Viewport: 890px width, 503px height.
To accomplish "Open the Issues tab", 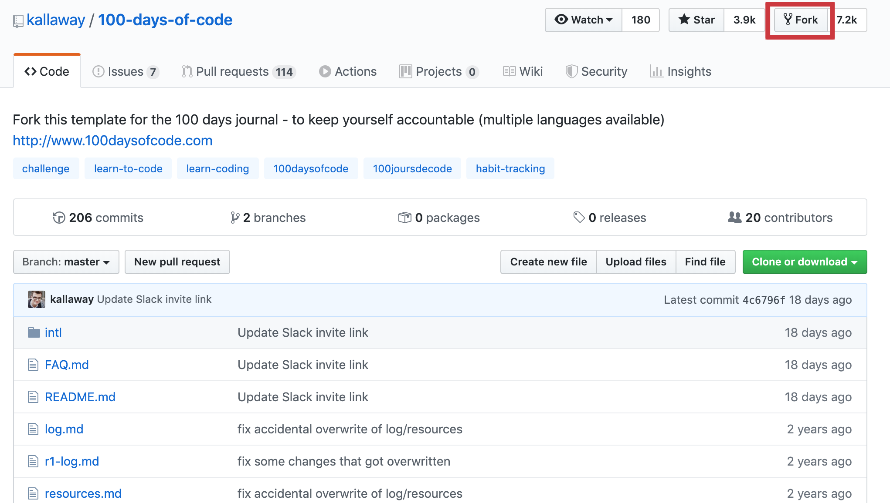I will tap(126, 71).
